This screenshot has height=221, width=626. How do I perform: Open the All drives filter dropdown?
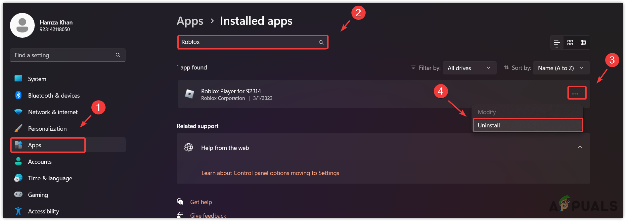click(469, 68)
